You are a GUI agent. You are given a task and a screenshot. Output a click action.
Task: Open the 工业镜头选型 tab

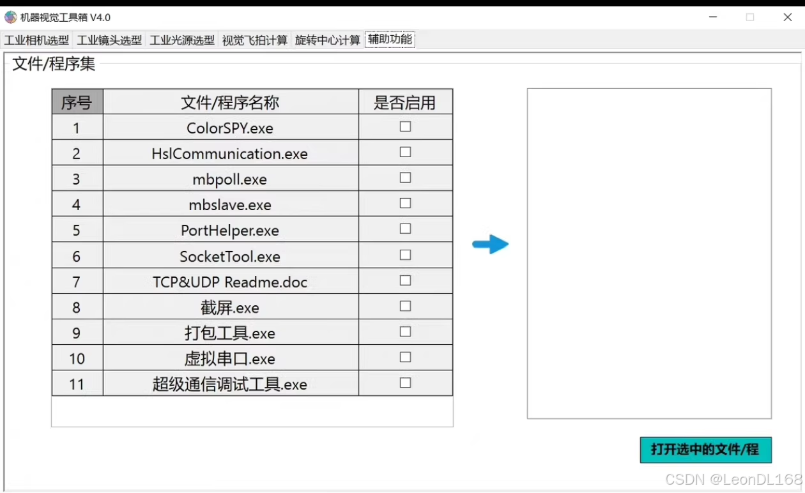(109, 39)
